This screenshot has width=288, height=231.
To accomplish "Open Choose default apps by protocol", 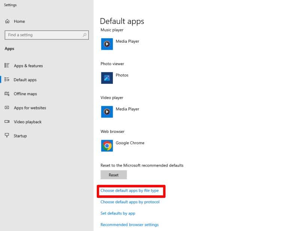I will click(130, 202).
